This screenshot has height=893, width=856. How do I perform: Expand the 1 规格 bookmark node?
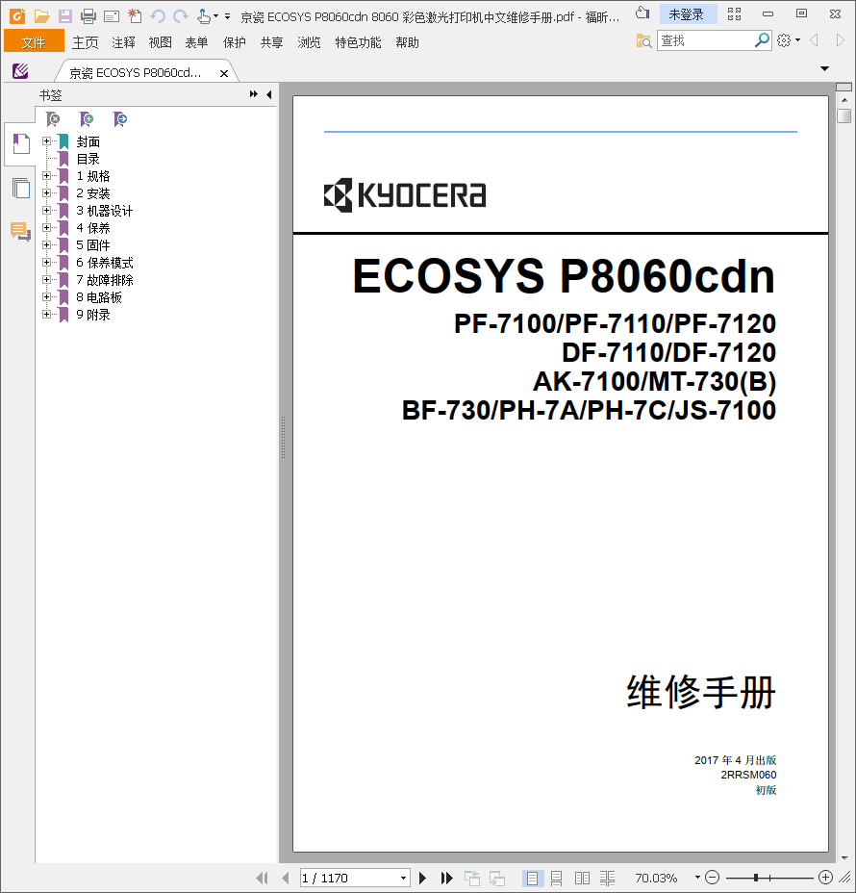[x=47, y=176]
